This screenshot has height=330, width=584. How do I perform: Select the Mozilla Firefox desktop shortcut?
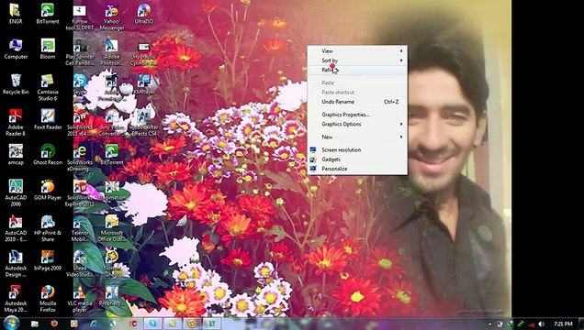[x=48, y=299]
